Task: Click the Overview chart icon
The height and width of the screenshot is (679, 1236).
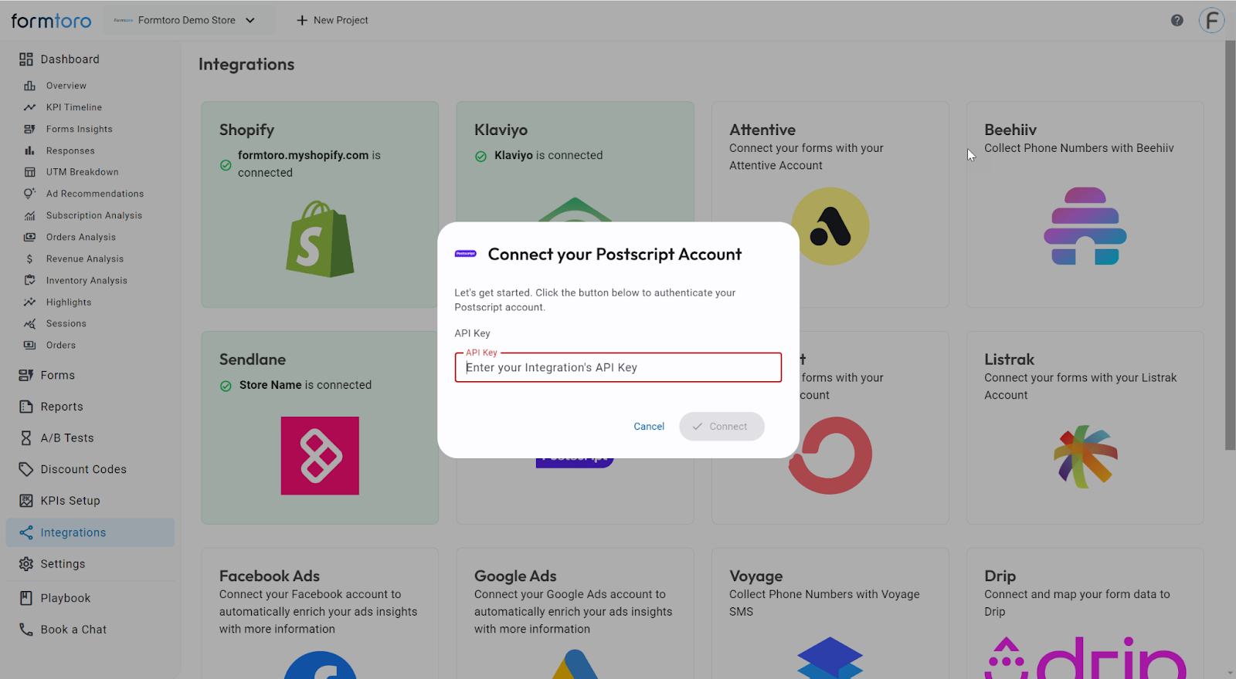Action: (x=29, y=86)
